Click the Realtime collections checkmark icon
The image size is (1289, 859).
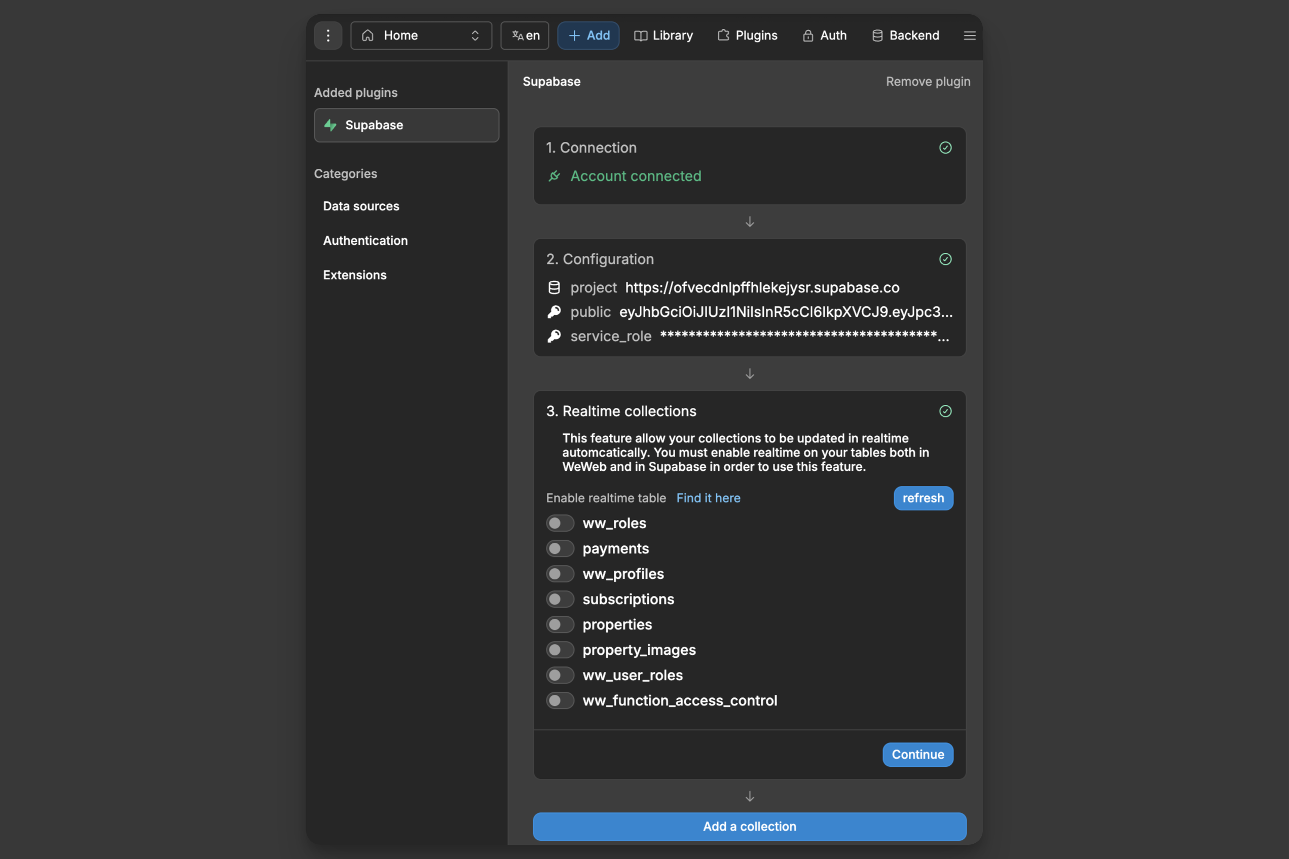click(x=945, y=412)
